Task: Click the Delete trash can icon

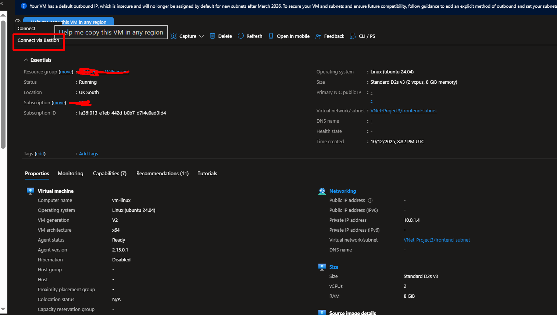Action: click(213, 36)
